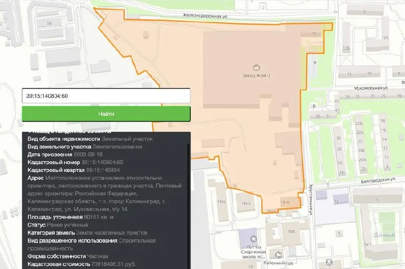
Task: Click the Железнодорожная ул. street label
Action: click(x=205, y=16)
